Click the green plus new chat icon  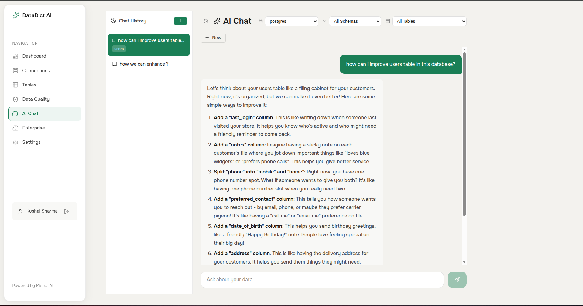click(x=180, y=21)
